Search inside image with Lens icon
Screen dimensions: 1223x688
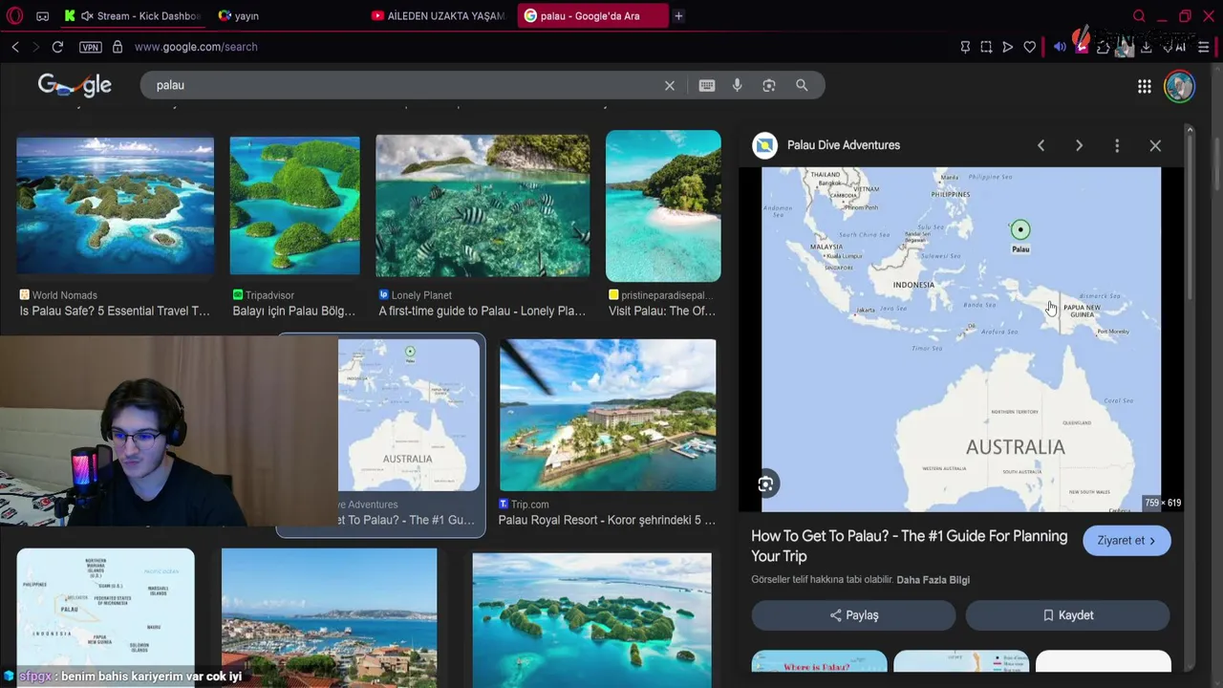tap(765, 484)
